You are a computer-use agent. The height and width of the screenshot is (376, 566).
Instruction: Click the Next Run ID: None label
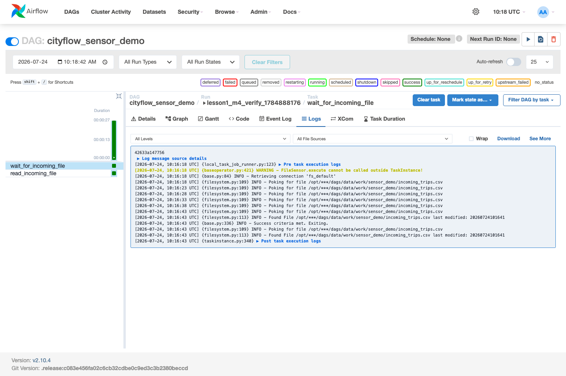(x=493, y=39)
